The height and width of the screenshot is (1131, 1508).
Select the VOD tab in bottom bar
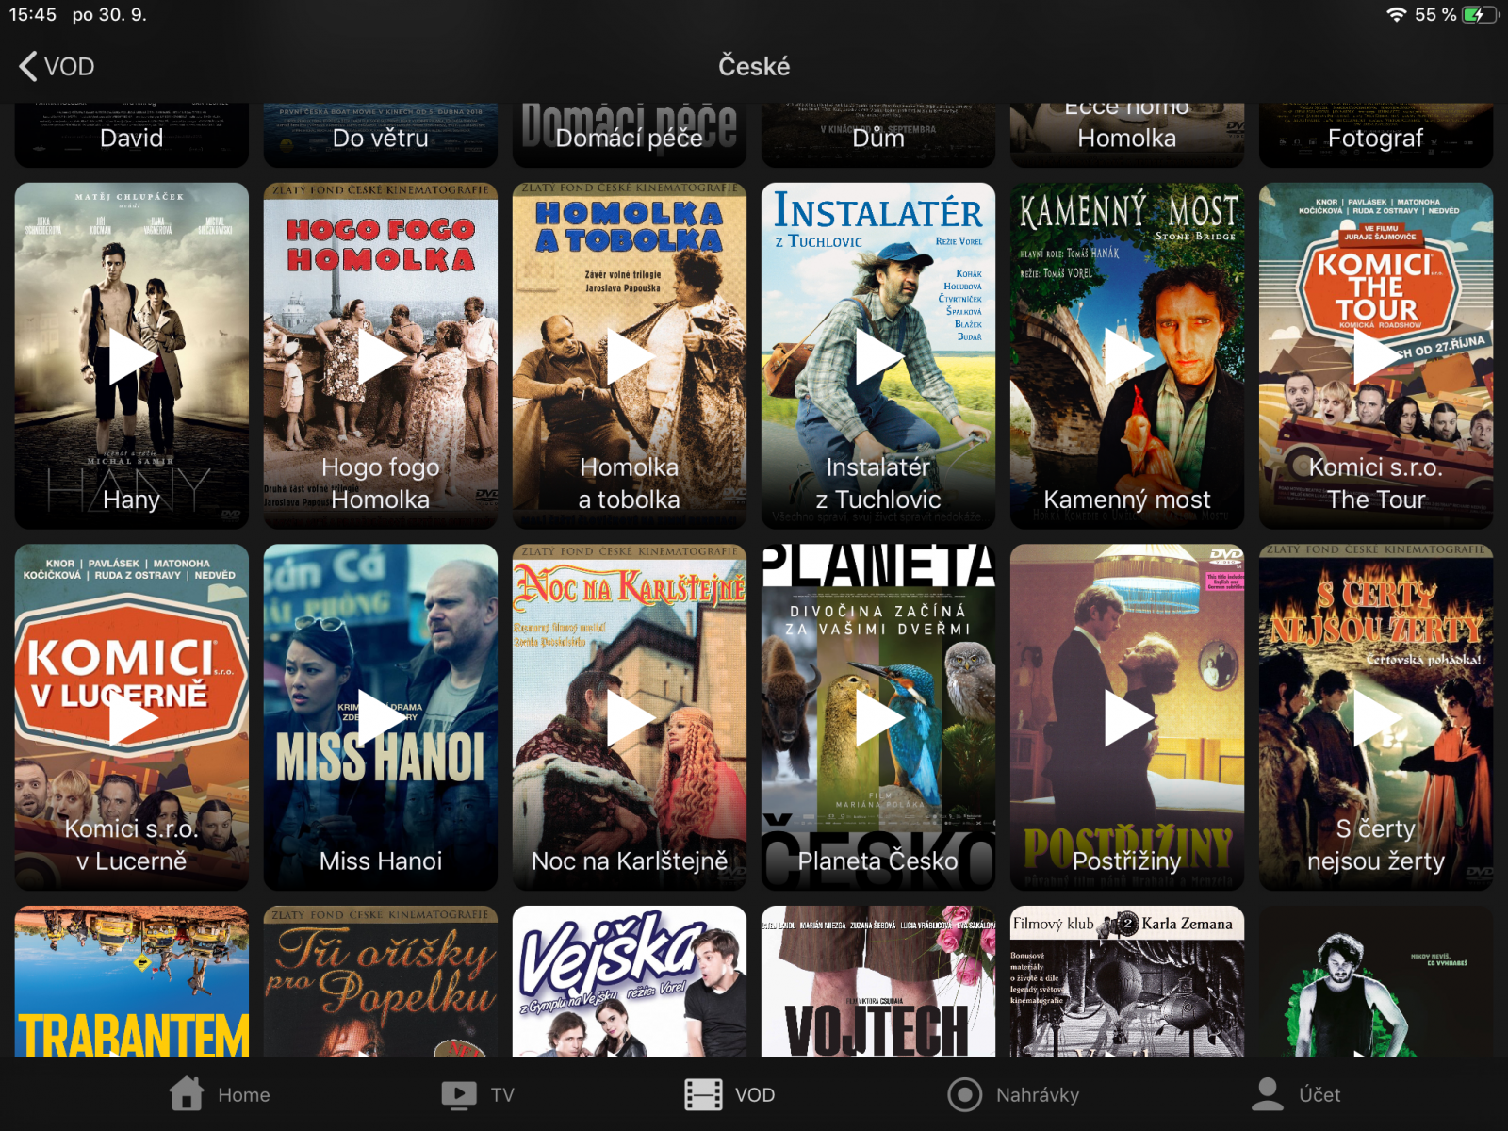[x=729, y=1094]
